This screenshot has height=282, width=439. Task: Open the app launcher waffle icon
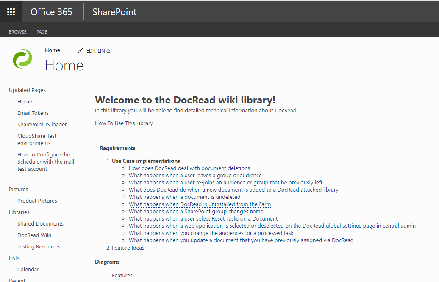pos(11,12)
